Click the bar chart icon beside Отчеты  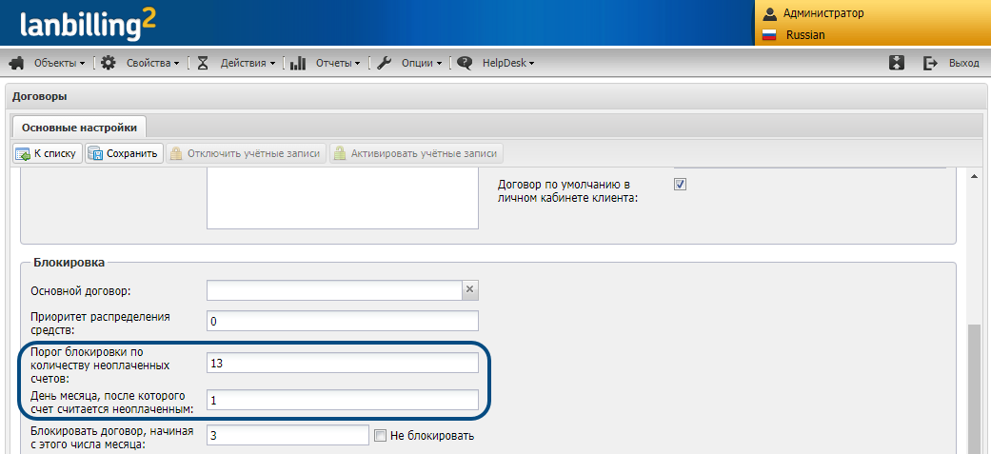pyautogui.click(x=298, y=63)
